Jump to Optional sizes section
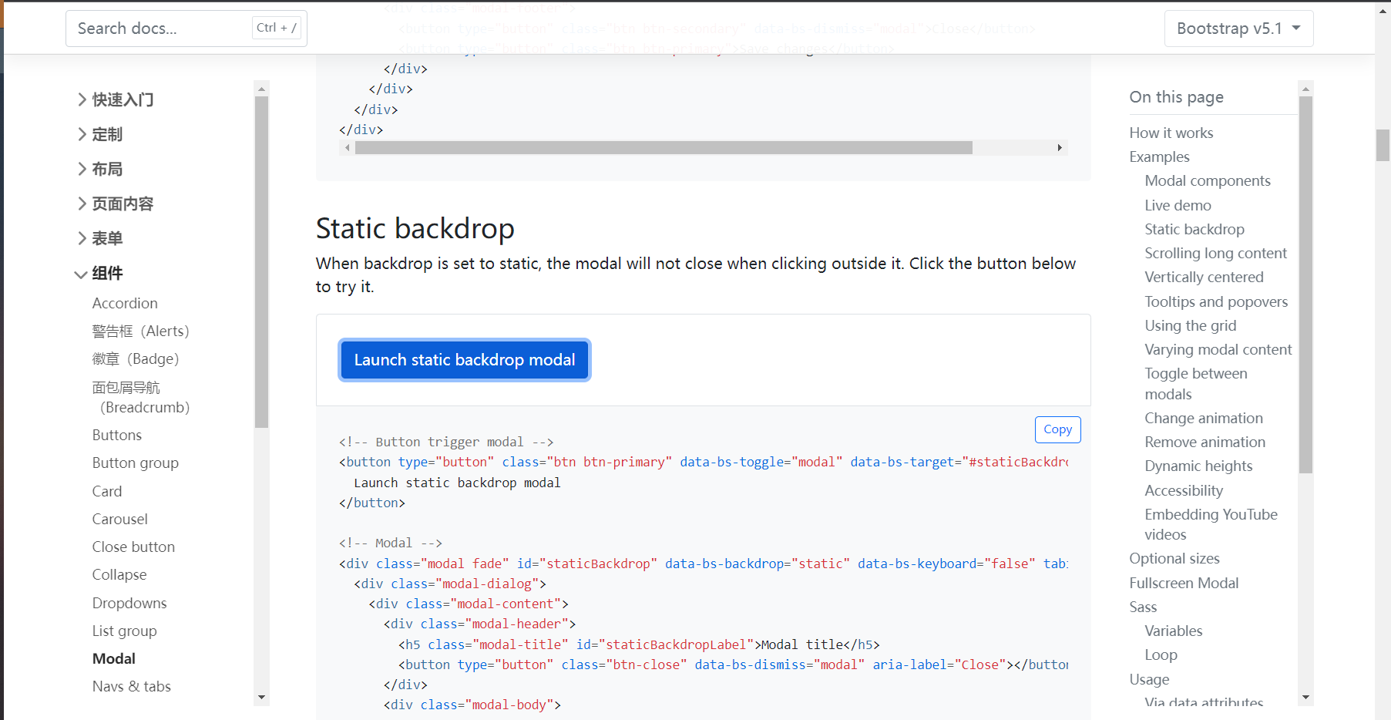The width and height of the screenshot is (1391, 720). point(1174,558)
